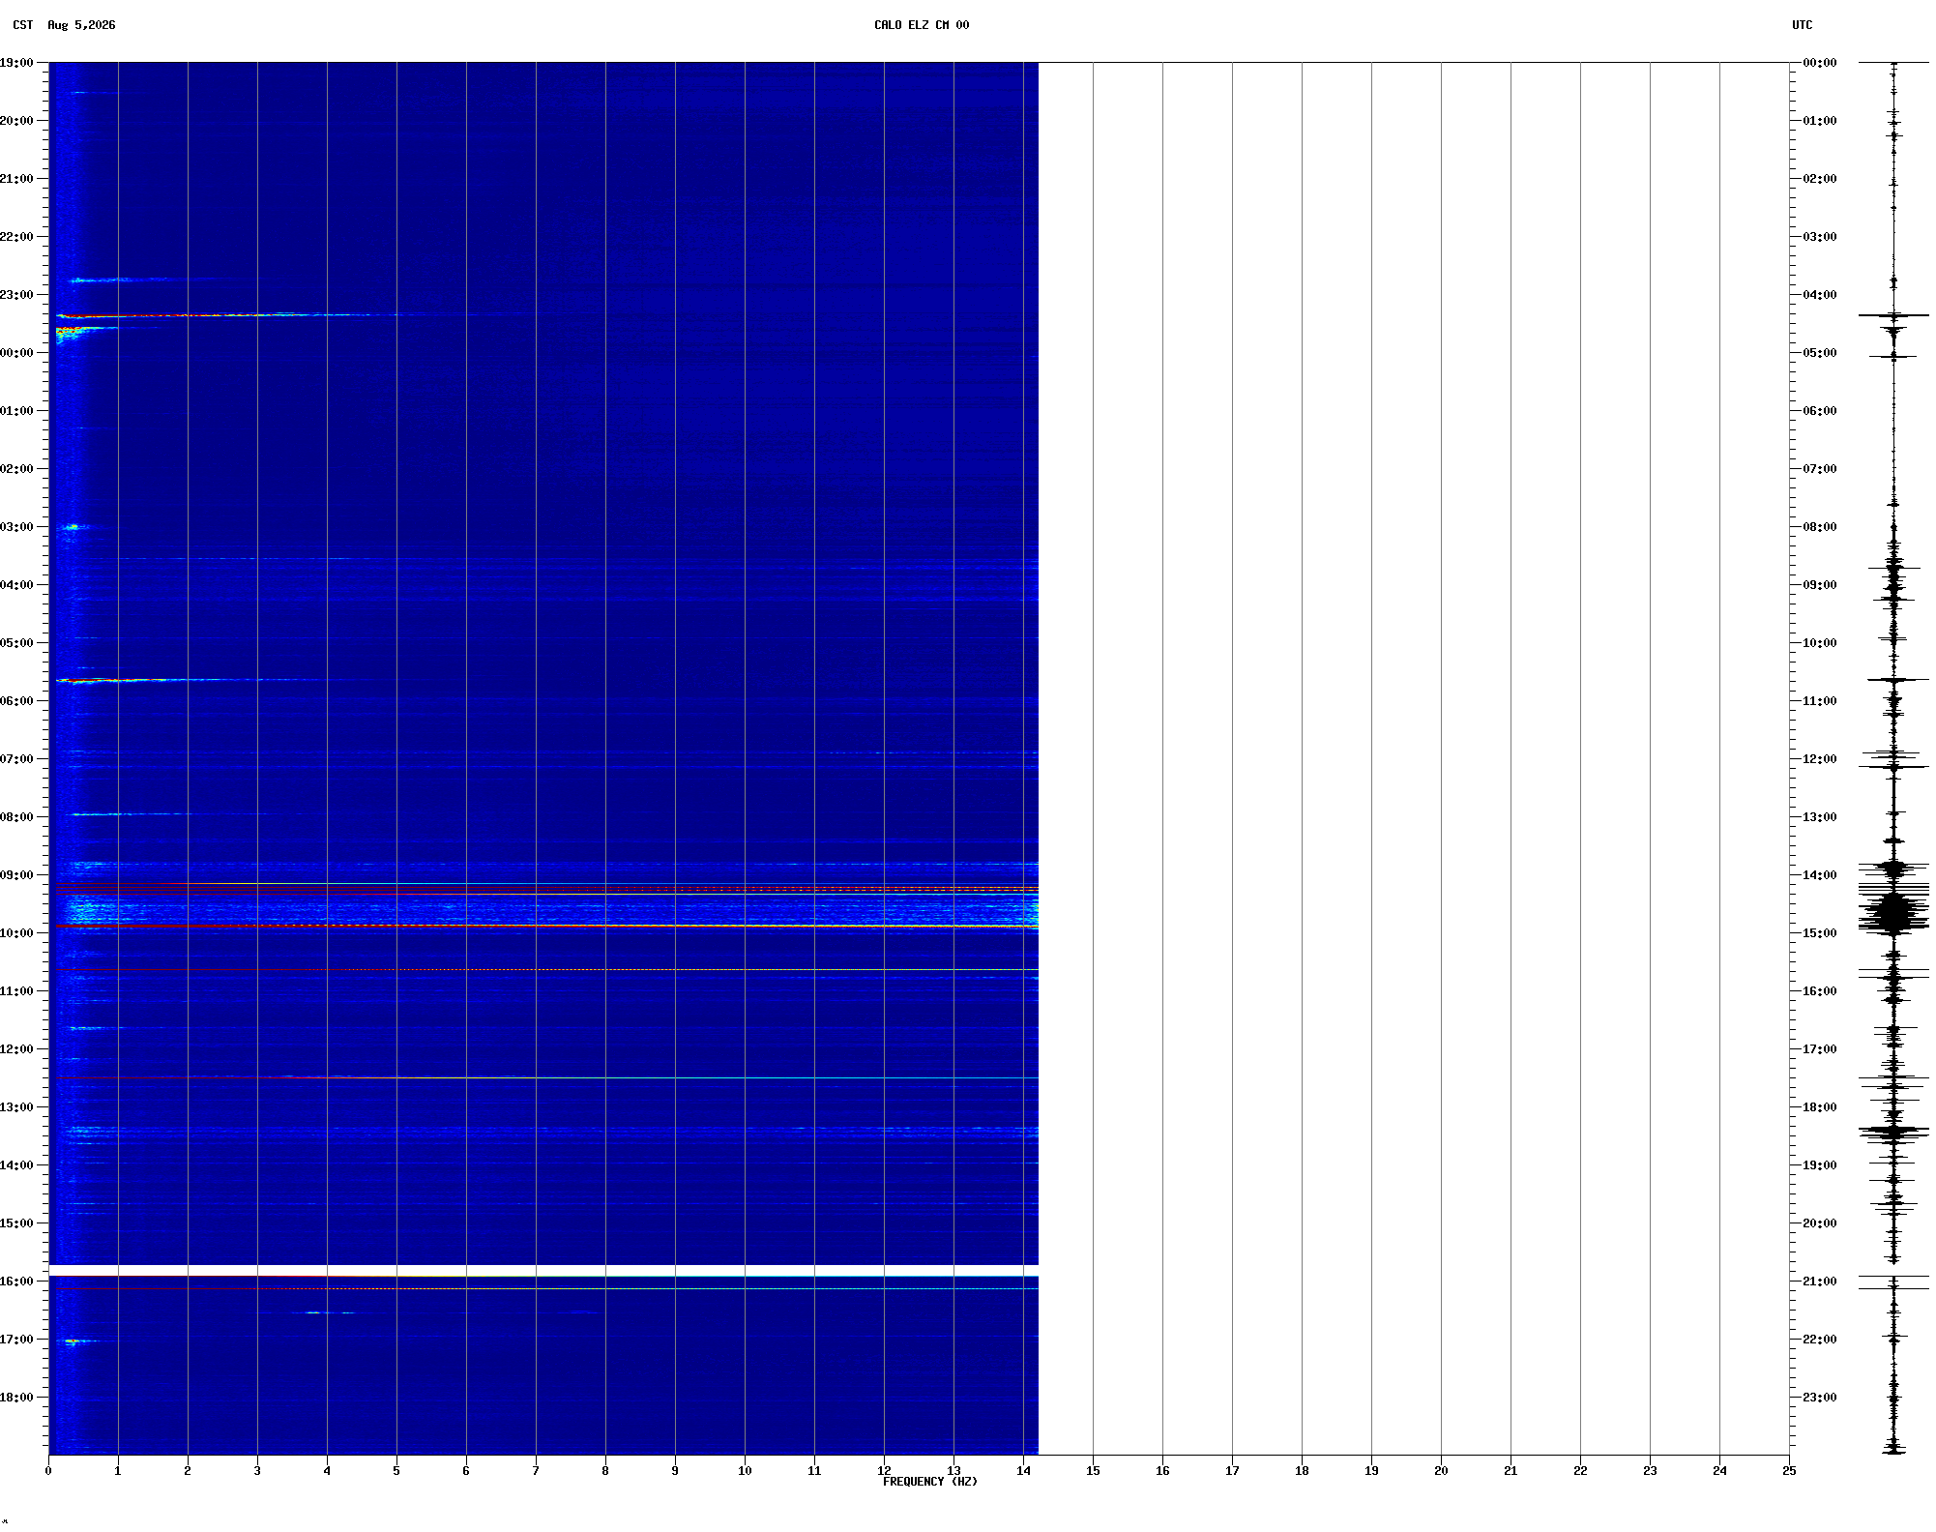Select 15:00 tick label on UTC axis
Viewport: 1936px width, 1532px height.
[1820, 933]
